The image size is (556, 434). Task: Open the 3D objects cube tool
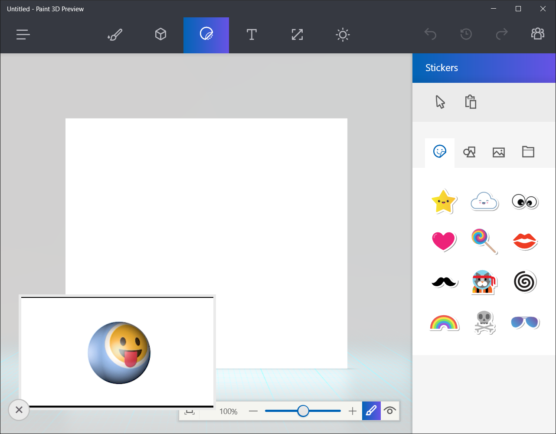click(160, 35)
